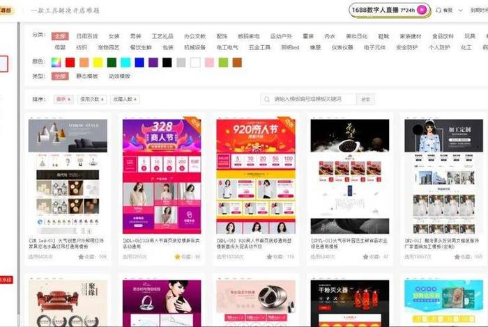Image resolution: width=488 pixels, height=327 pixels.
Task: Select 全部 in the 类型 type row
Action: [x=60, y=76]
